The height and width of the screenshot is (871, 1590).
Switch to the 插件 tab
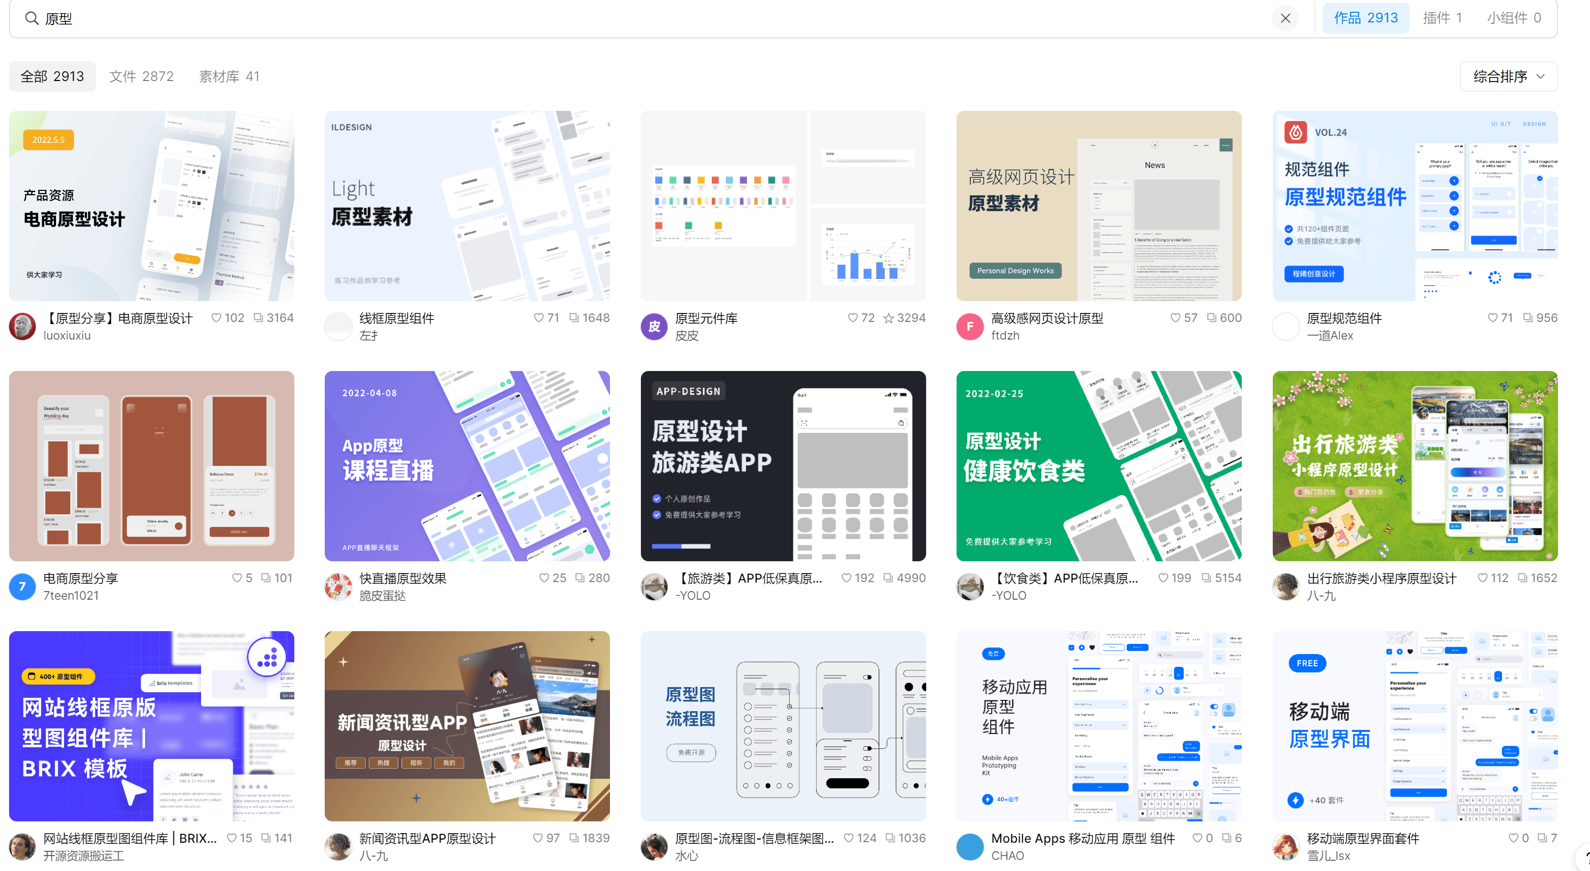[1442, 18]
